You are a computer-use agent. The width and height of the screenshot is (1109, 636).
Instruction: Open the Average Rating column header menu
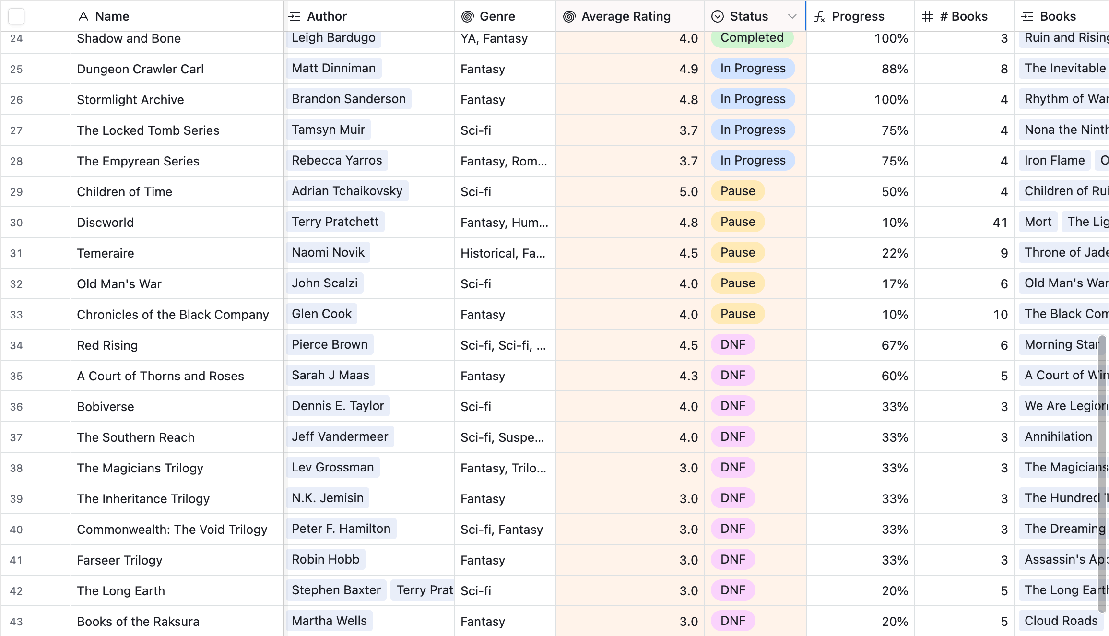point(625,16)
